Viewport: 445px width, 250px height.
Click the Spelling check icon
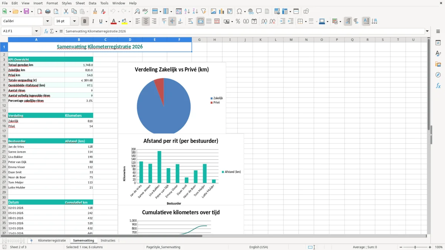(145, 11)
